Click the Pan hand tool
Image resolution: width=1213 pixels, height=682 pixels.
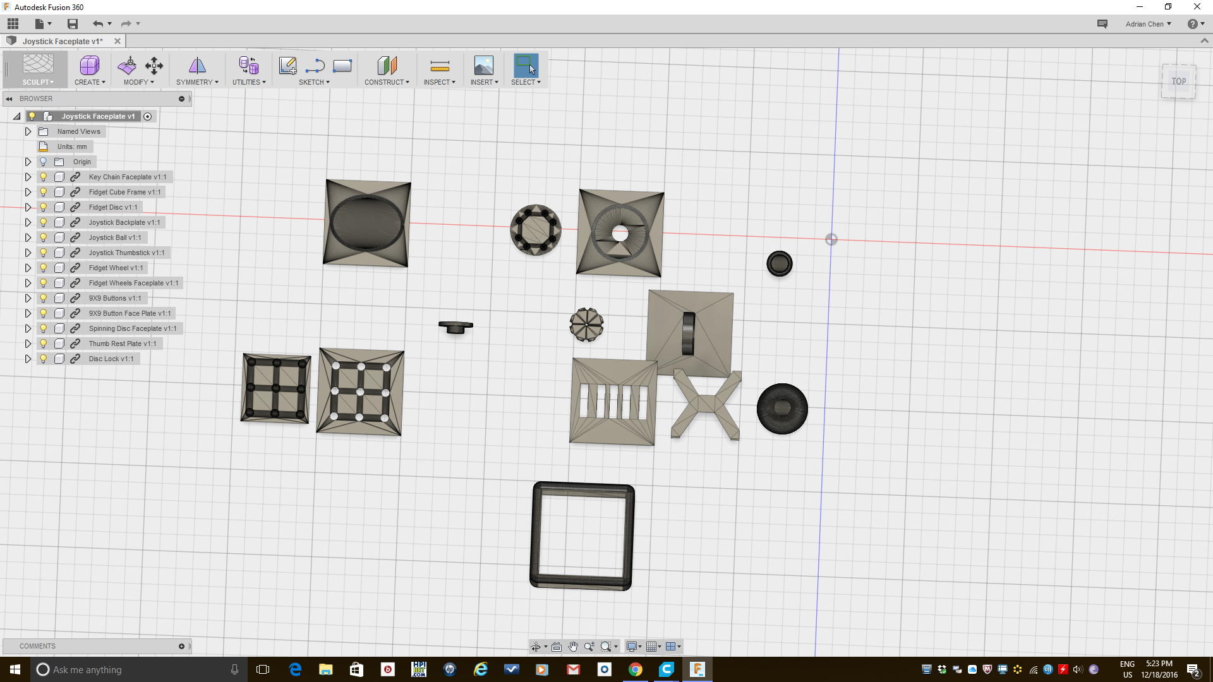tap(573, 647)
